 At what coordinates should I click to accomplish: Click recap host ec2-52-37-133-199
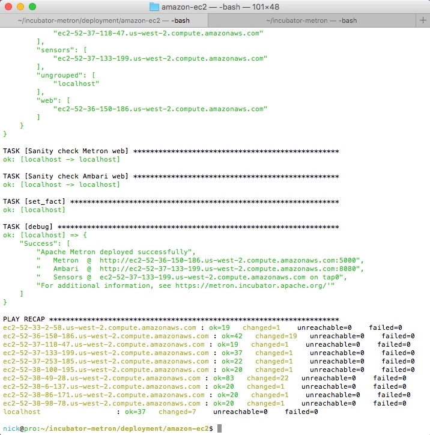(x=106, y=353)
